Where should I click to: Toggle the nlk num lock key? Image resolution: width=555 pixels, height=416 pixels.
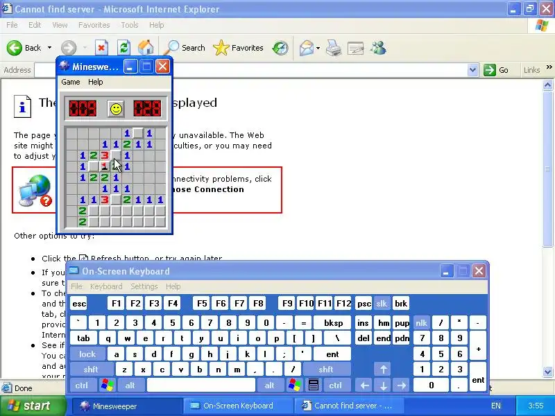click(x=422, y=322)
